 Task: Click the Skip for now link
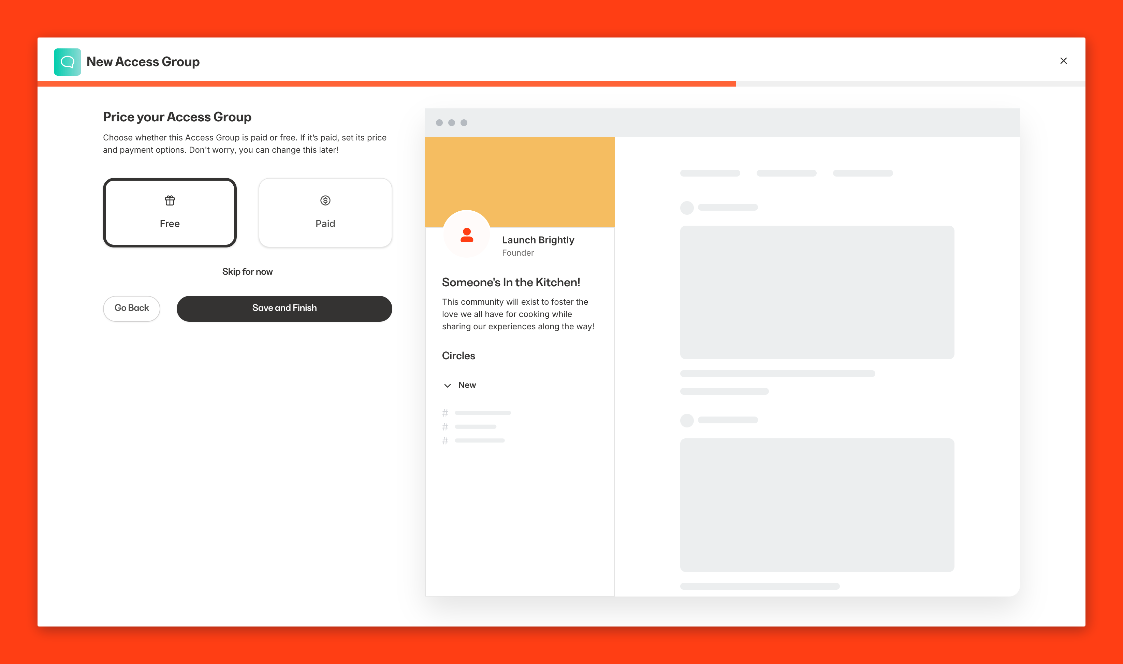point(247,272)
